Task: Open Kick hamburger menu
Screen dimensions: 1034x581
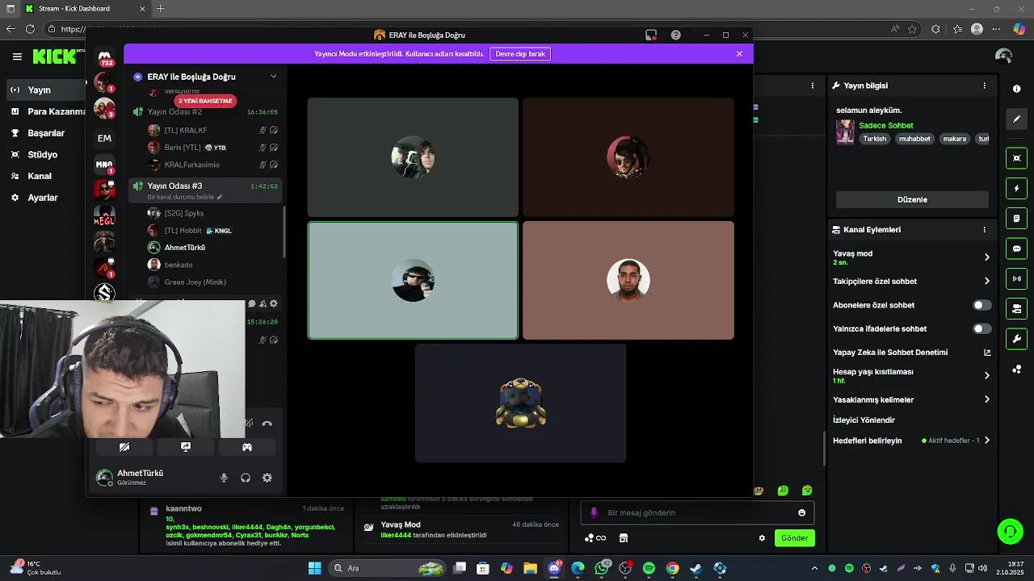Action: pyautogui.click(x=17, y=56)
